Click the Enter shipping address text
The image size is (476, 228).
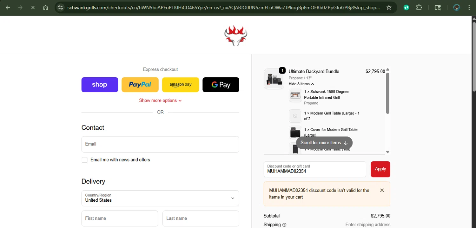click(368, 225)
